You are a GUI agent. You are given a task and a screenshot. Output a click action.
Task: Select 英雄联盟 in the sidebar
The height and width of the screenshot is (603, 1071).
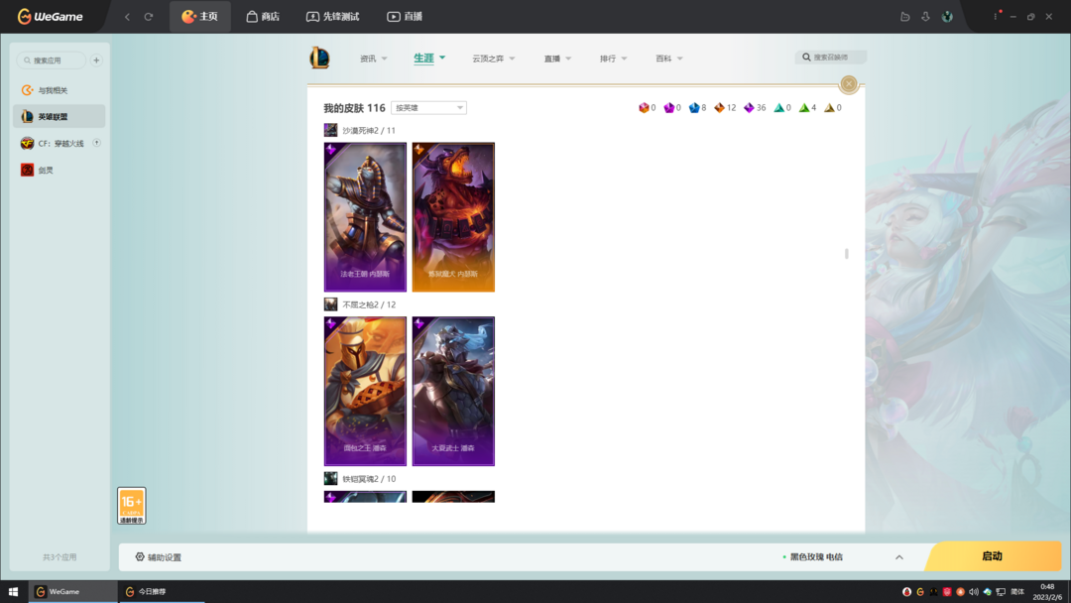tap(59, 117)
